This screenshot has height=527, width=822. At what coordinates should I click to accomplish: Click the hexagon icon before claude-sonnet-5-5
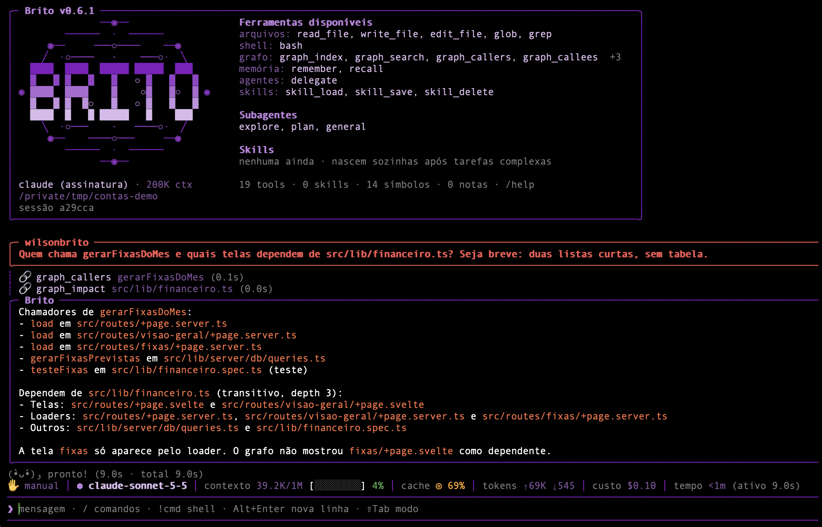point(80,486)
